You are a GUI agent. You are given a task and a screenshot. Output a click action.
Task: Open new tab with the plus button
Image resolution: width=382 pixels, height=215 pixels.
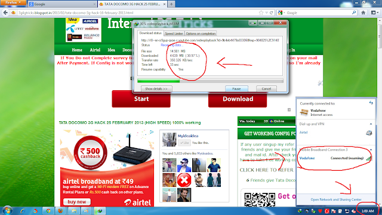(171, 4)
